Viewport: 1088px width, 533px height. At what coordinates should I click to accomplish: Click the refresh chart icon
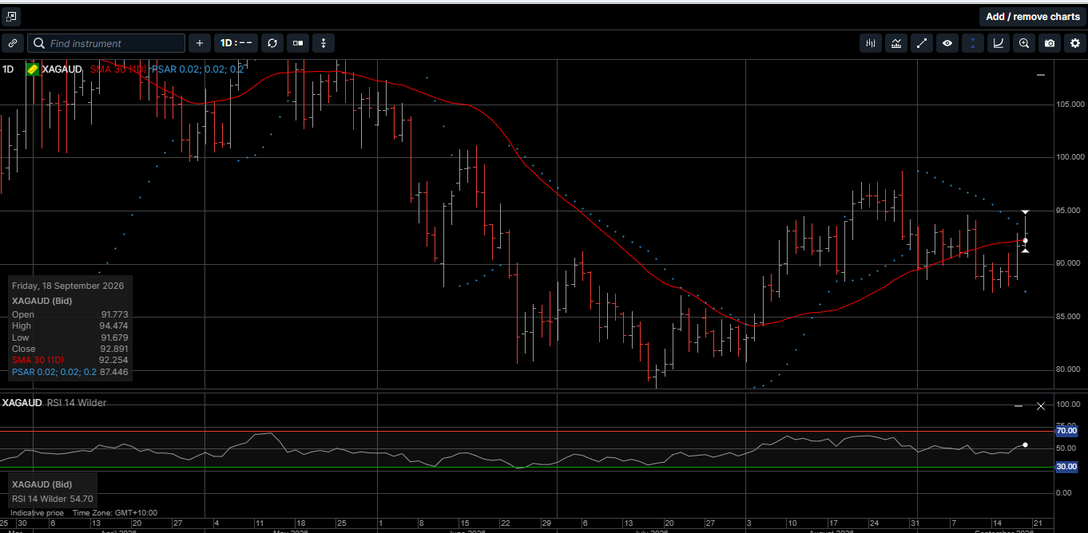pyautogui.click(x=272, y=43)
